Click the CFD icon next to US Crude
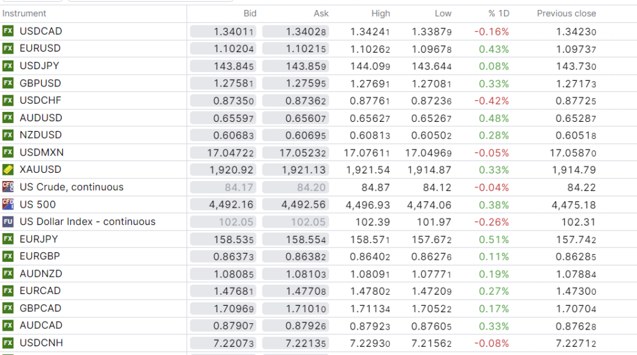 [8, 187]
